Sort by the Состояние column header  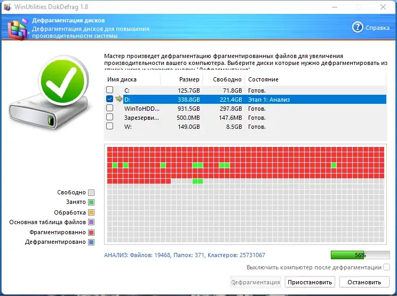click(x=315, y=79)
